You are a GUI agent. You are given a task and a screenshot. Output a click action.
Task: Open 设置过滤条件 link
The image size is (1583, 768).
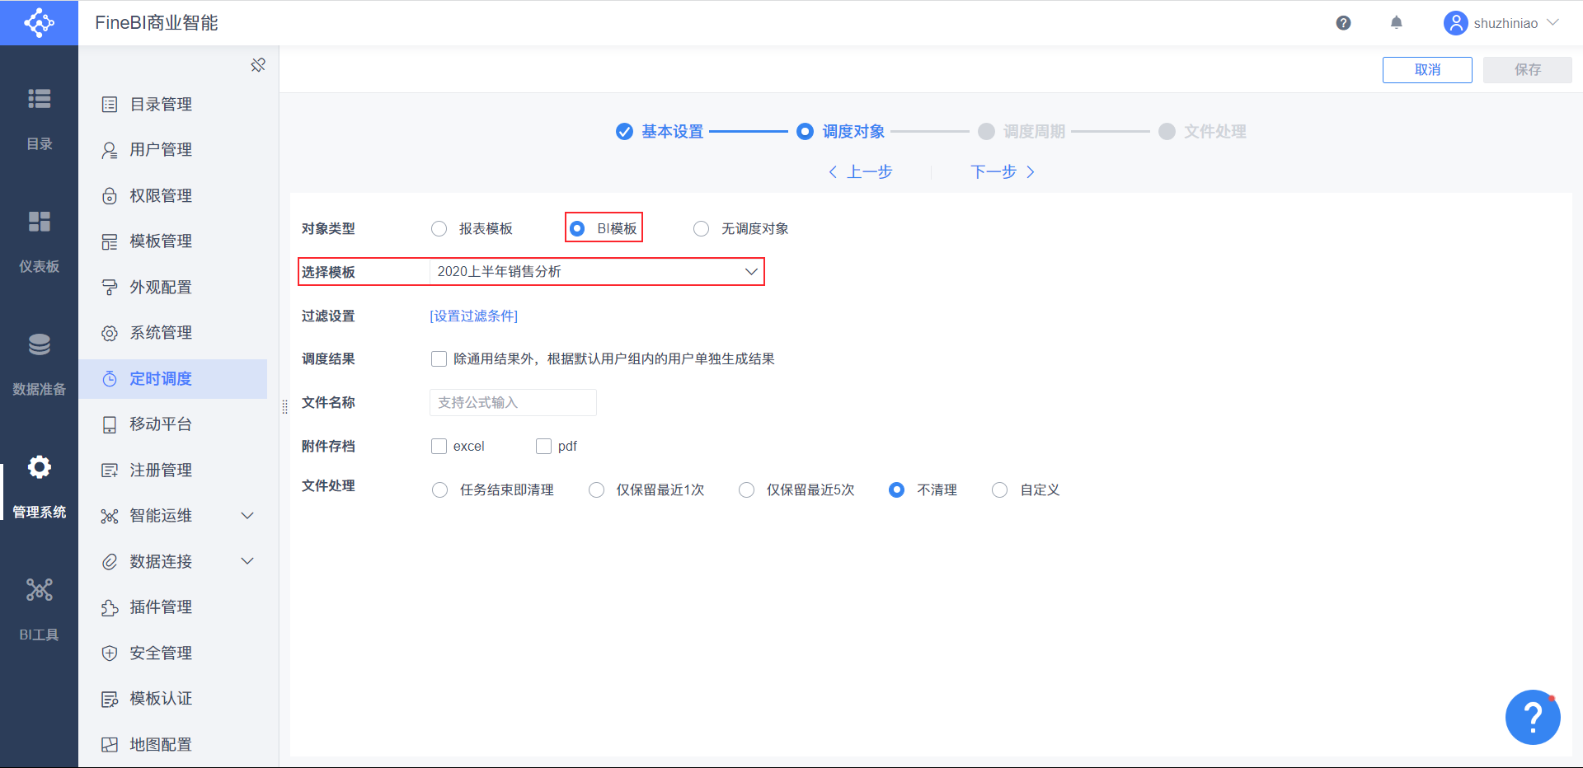473,316
